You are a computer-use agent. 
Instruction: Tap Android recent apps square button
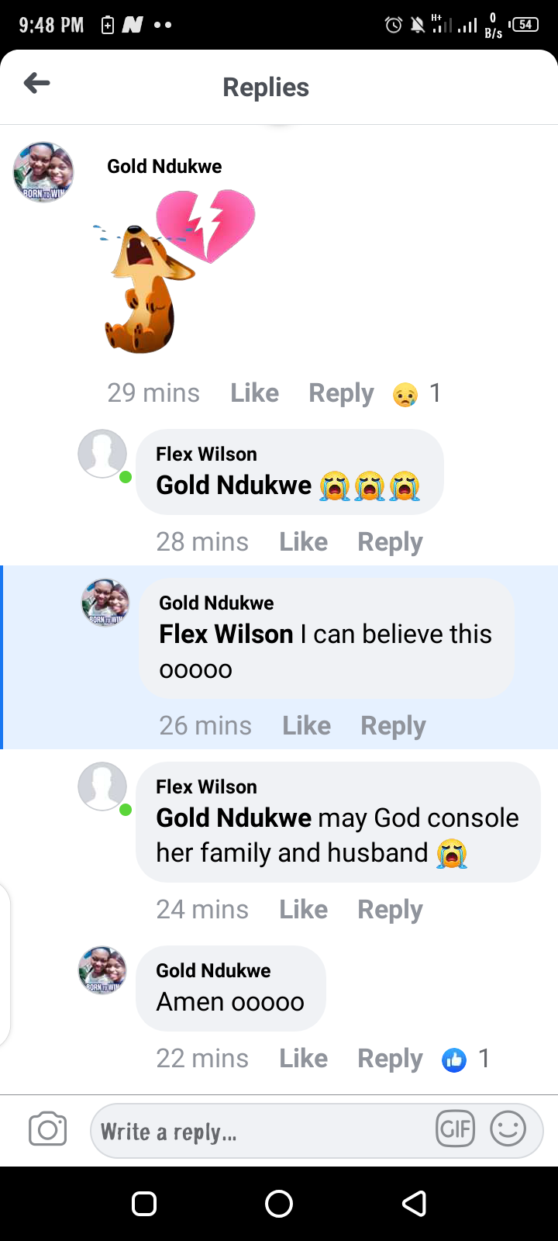click(144, 1204)
